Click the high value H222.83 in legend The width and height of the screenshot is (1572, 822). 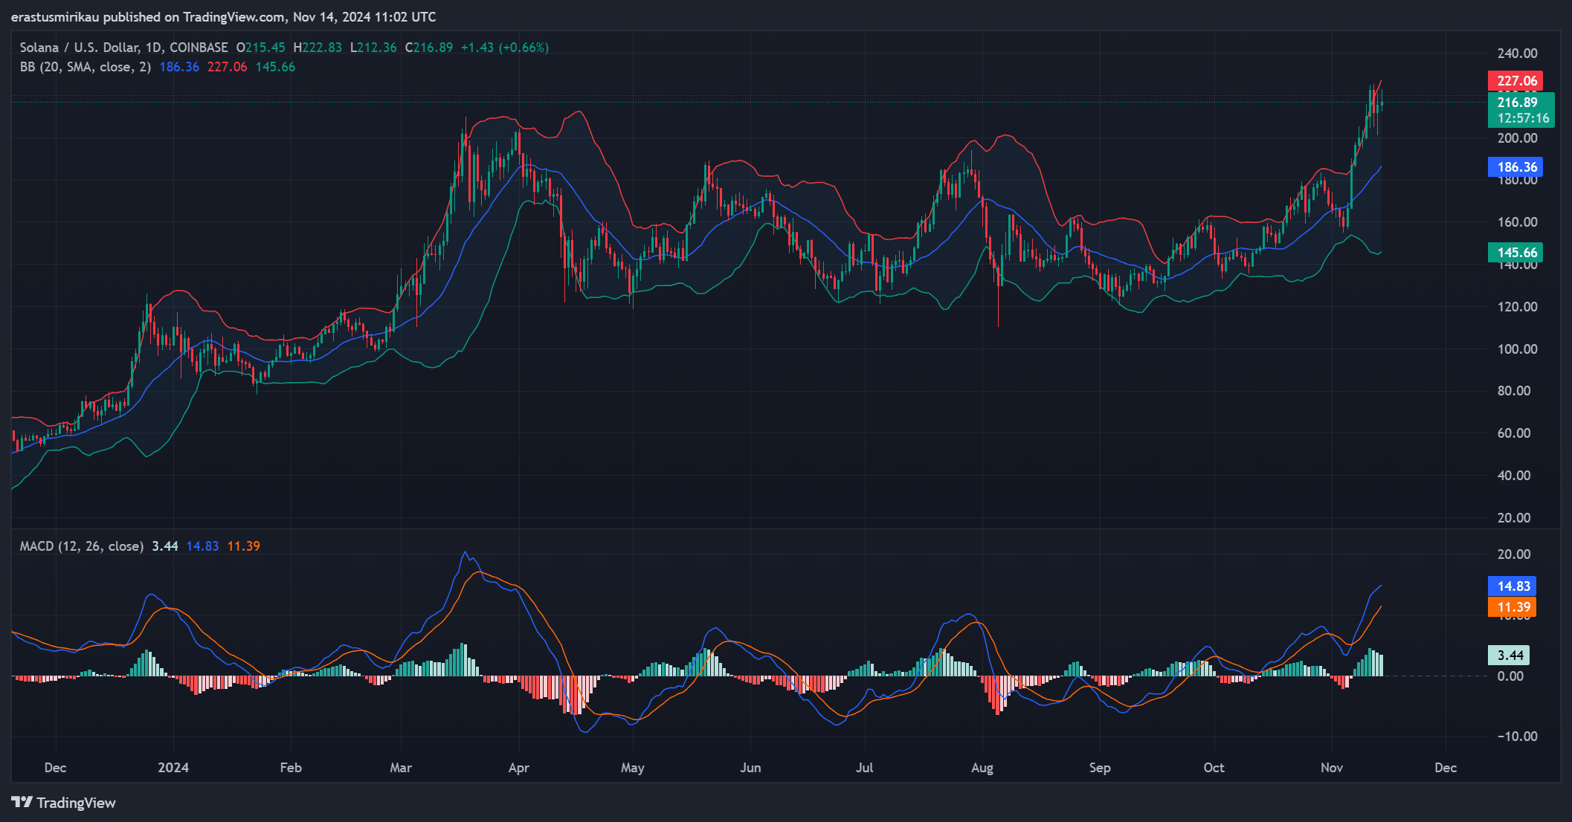pyautogui.click(x=318, y=48)
